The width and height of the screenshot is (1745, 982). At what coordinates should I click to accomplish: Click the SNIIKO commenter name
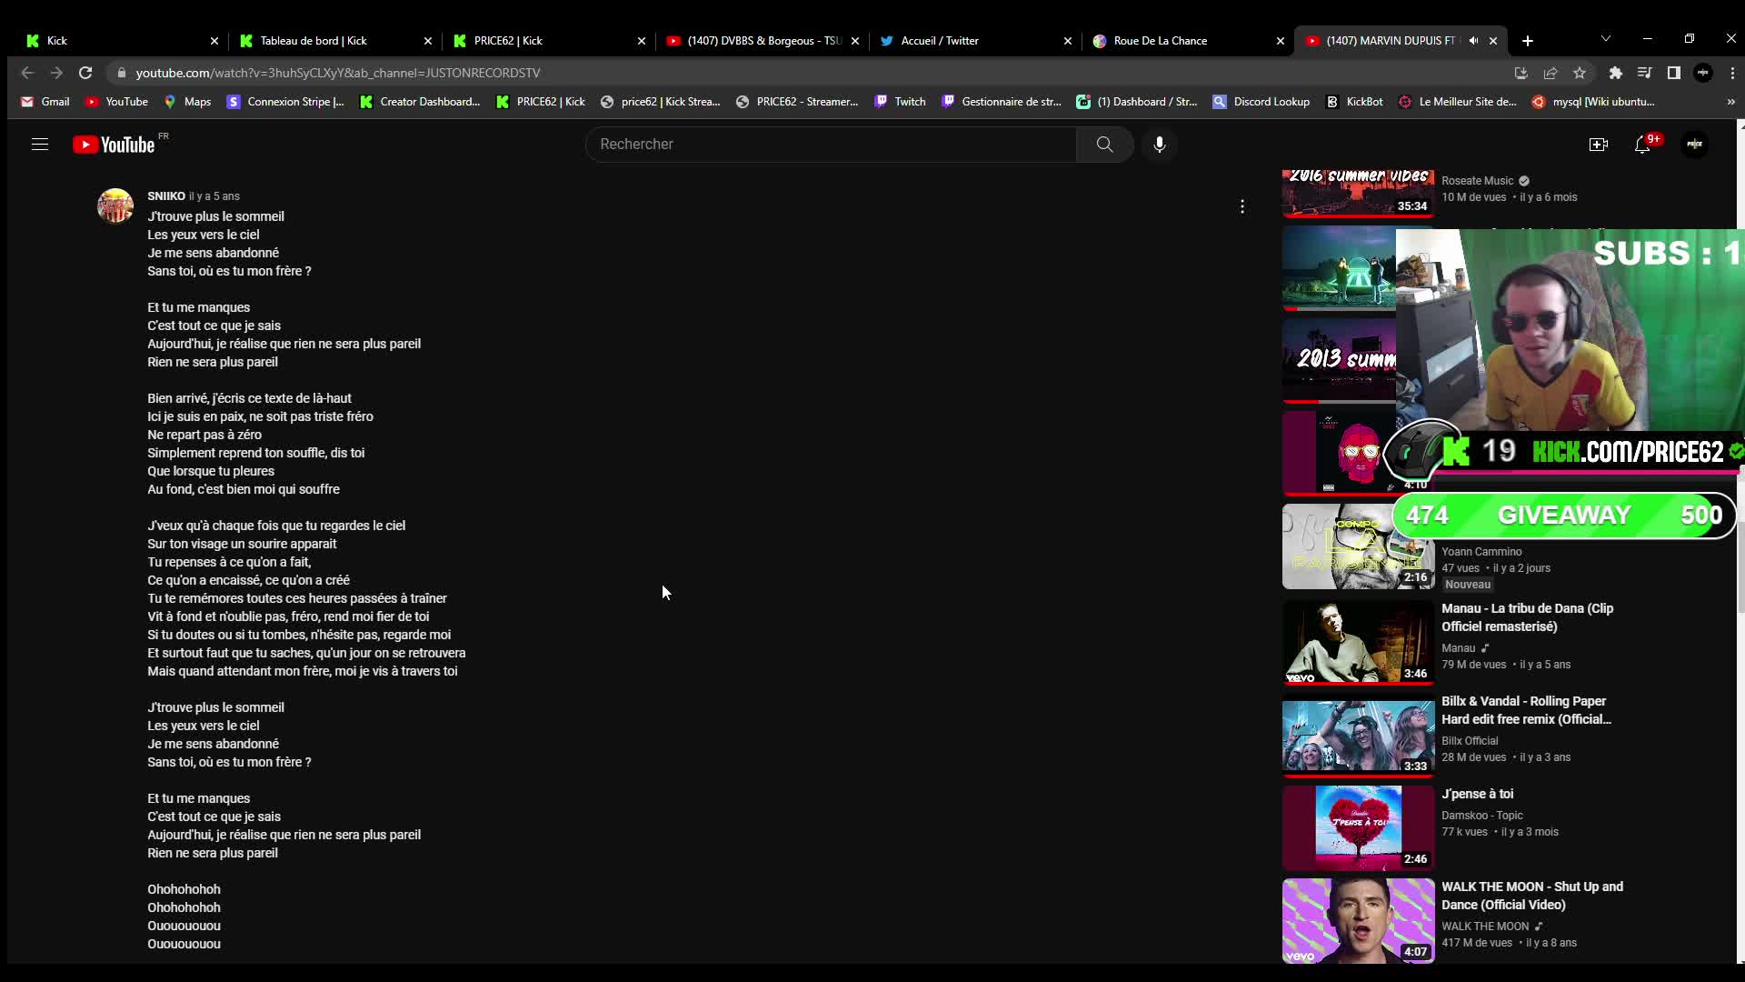tap(166, 196)
